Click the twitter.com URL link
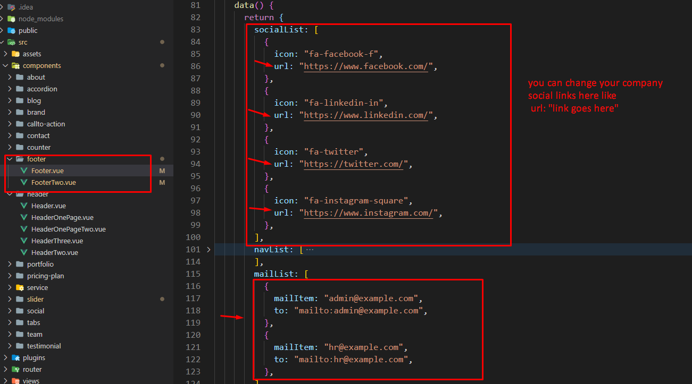This screenshot has height=384, width=692. click(x=354, y=164)
